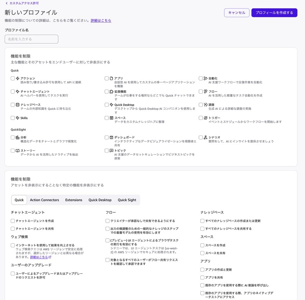Check インターネットを使用して結果を向上させる checkbox
Image resolution: width=305 pixels, height=300 pixels.
(13, 245)
